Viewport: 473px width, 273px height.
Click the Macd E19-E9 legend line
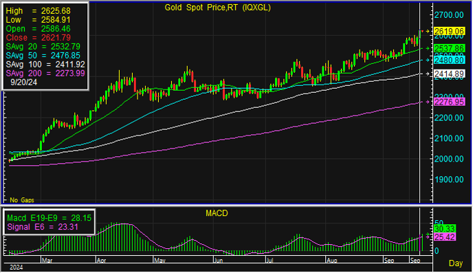click(x=49, y=218)
